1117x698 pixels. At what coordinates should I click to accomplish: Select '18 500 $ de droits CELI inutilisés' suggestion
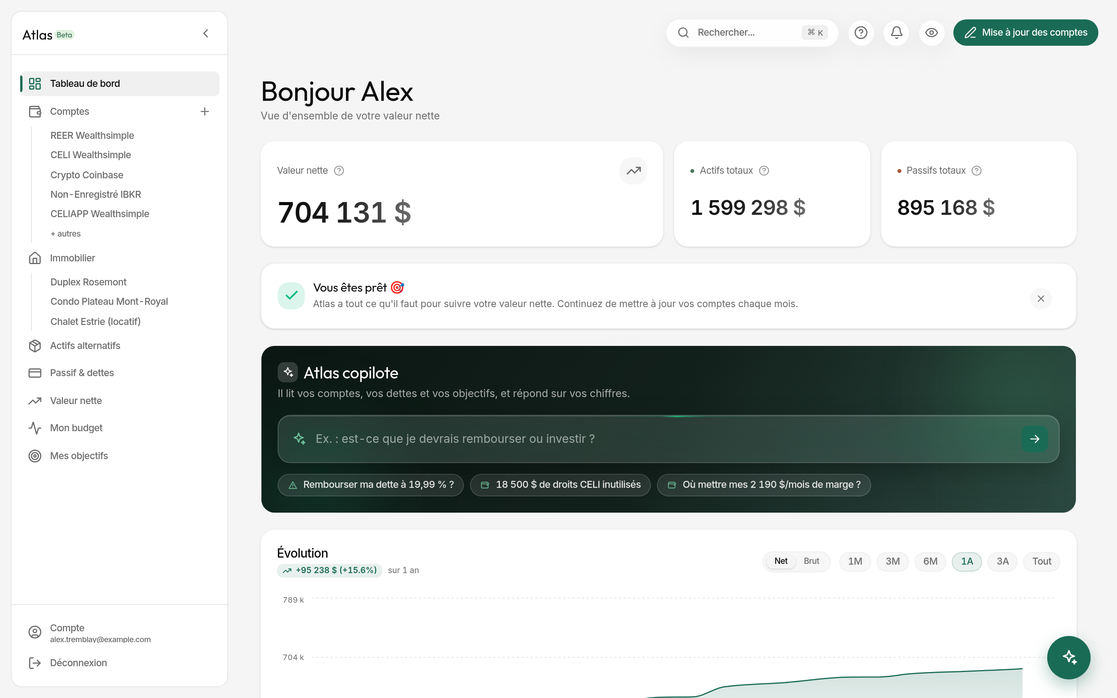tap(560, 485)
